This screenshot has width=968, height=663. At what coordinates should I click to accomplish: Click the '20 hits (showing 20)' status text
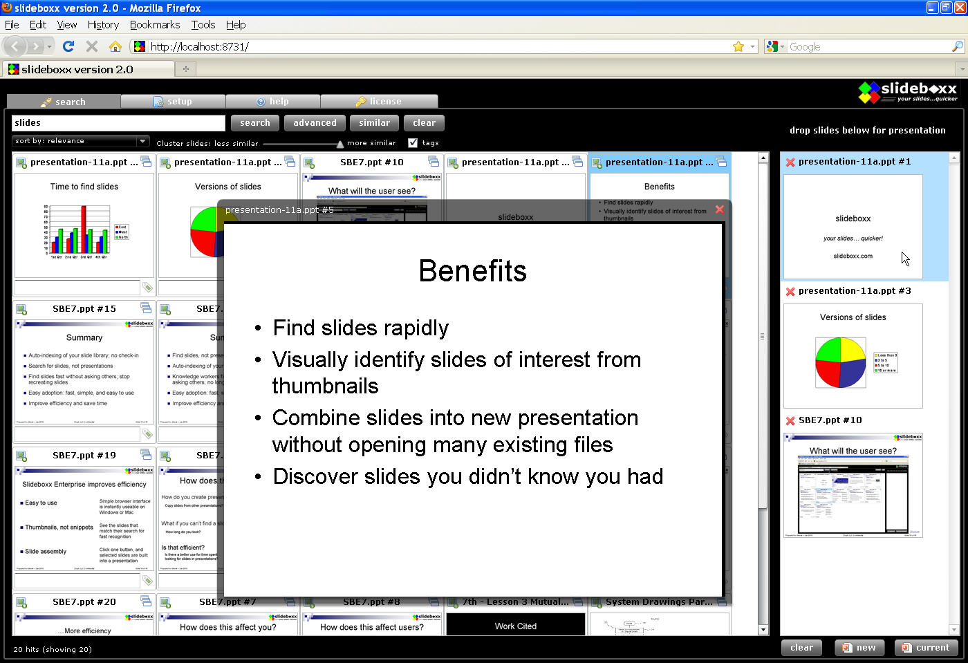pyautogui.click(x=53, y=649)
